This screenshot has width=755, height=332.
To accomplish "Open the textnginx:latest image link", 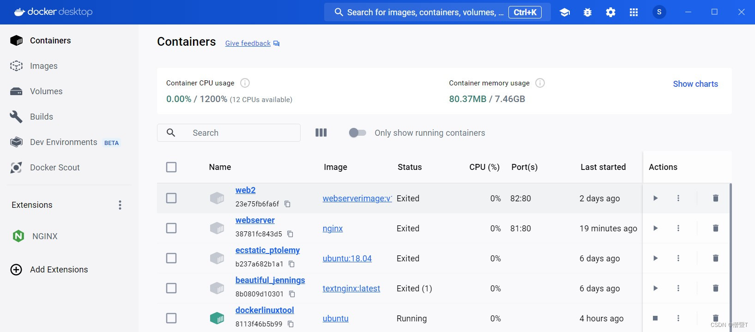I will point(351,289).
